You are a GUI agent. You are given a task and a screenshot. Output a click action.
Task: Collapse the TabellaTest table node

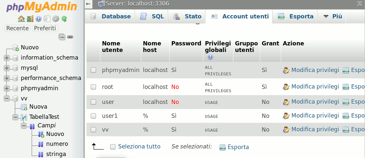(x=16, y=117)
